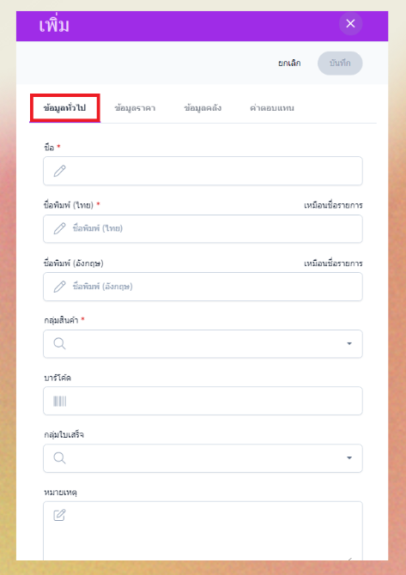Image resolution: width=406 pixels, height=575 pixels.
Task: Focus the หมายเหตุ notes text area
Action: [203, 530]
